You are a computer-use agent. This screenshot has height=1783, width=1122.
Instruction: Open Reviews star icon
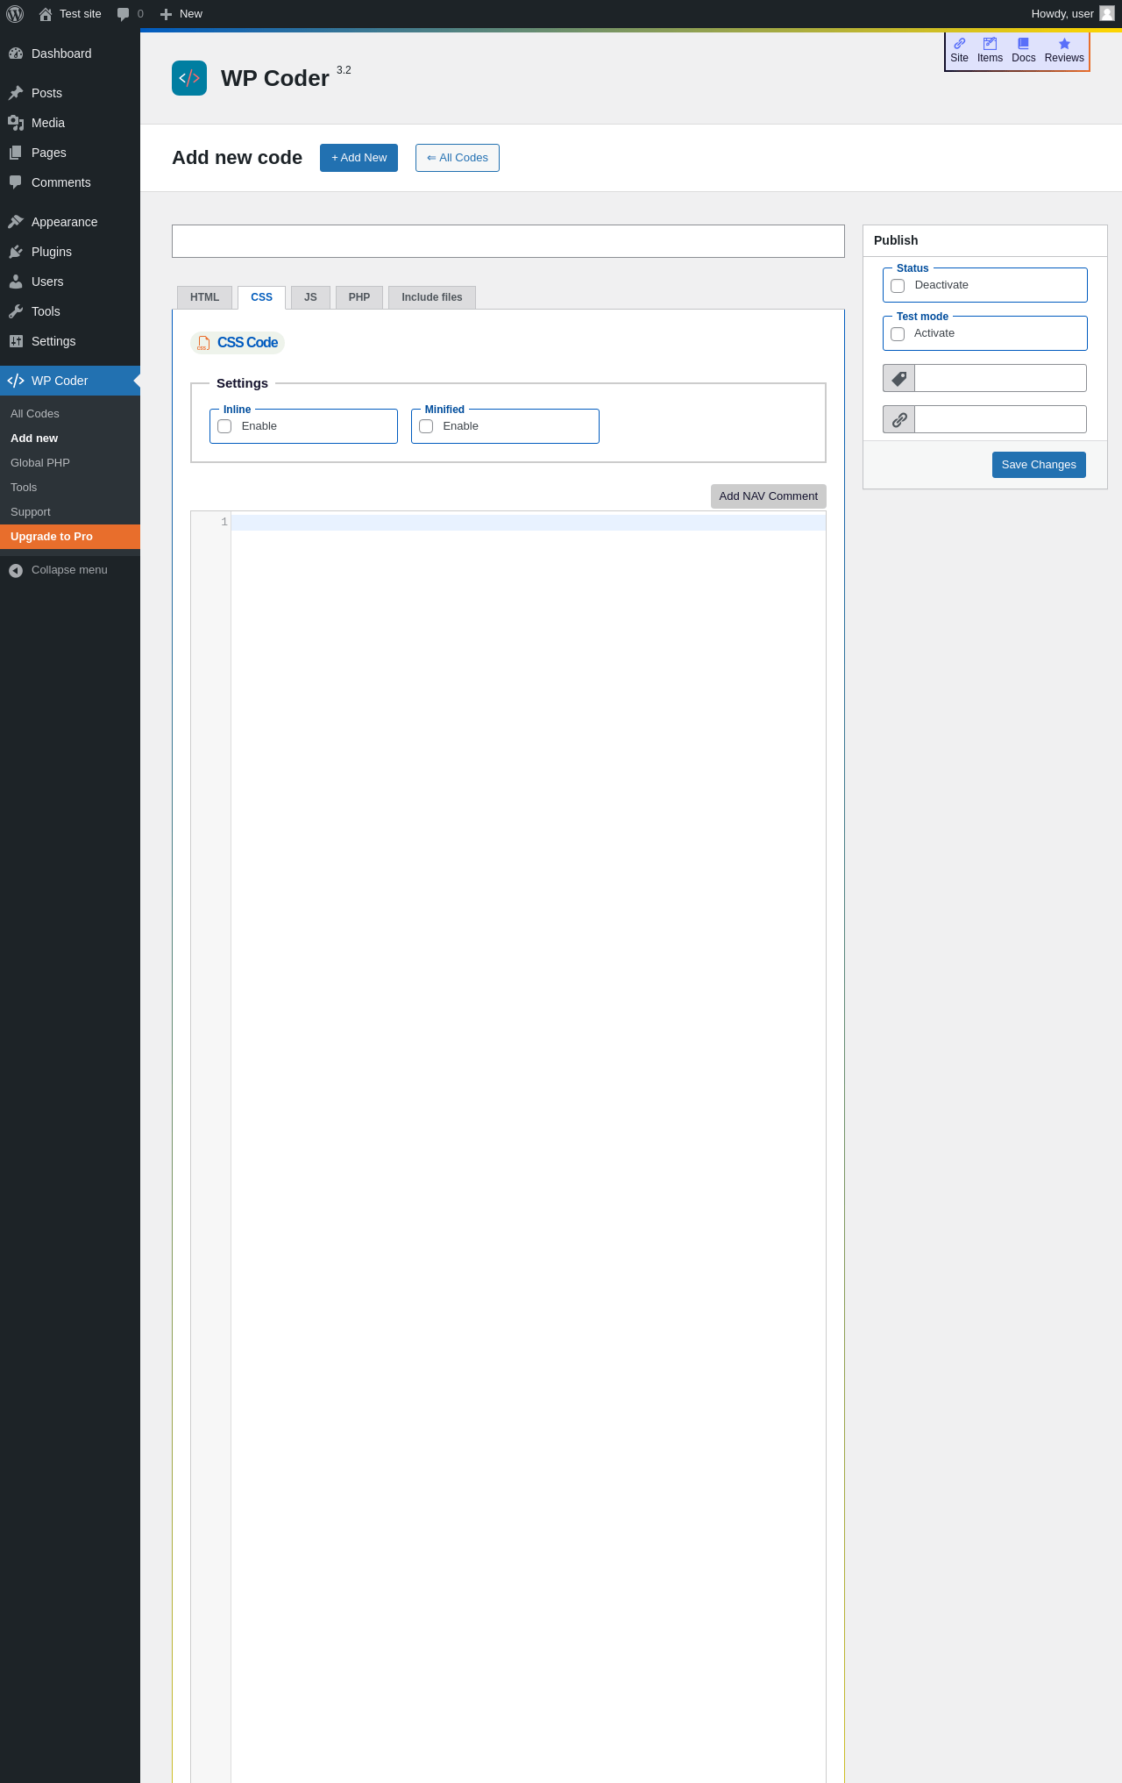1064,51
